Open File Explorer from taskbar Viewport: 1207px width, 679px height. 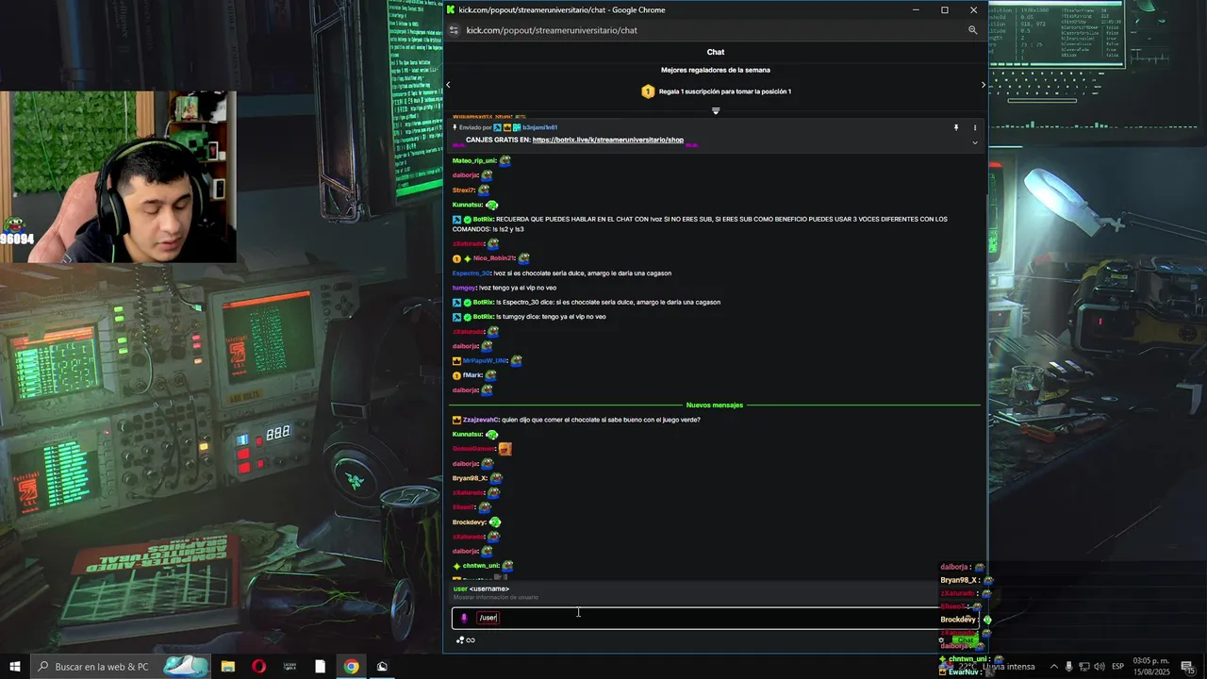click(227, 667)
